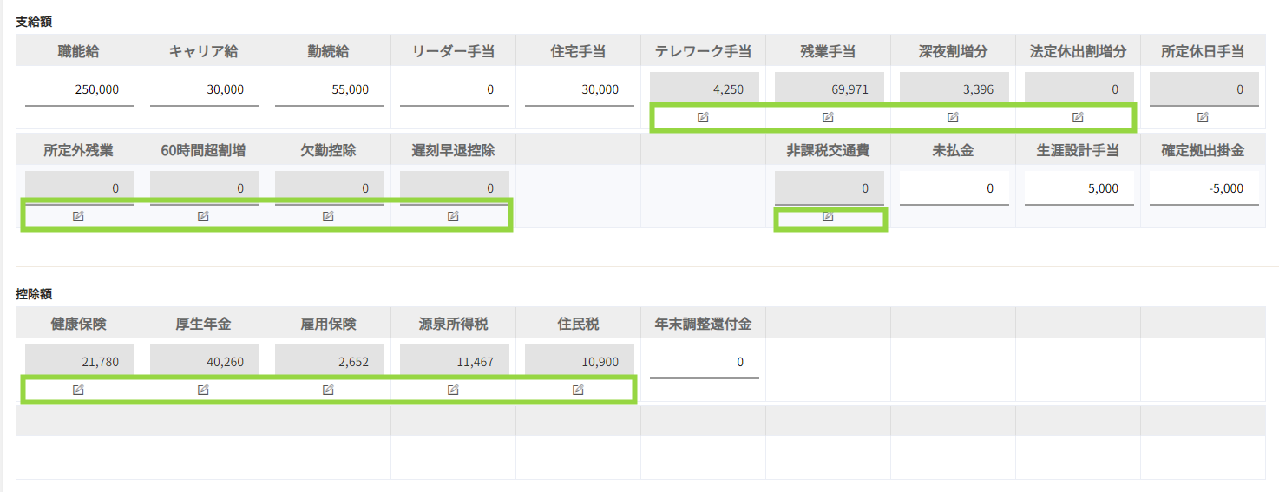
Task: Open edit icon below 深夜割増分
Action: [953, 117]
